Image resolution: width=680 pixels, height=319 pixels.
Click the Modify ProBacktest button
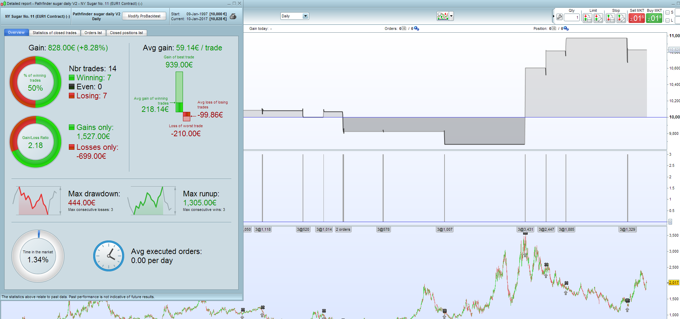tap(144, 16)
